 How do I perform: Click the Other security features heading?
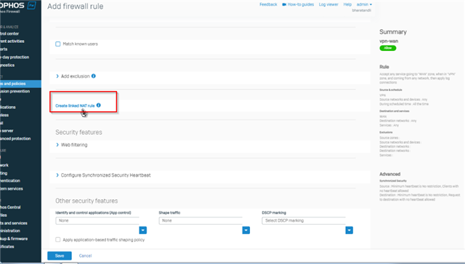[x=86, y=201]
